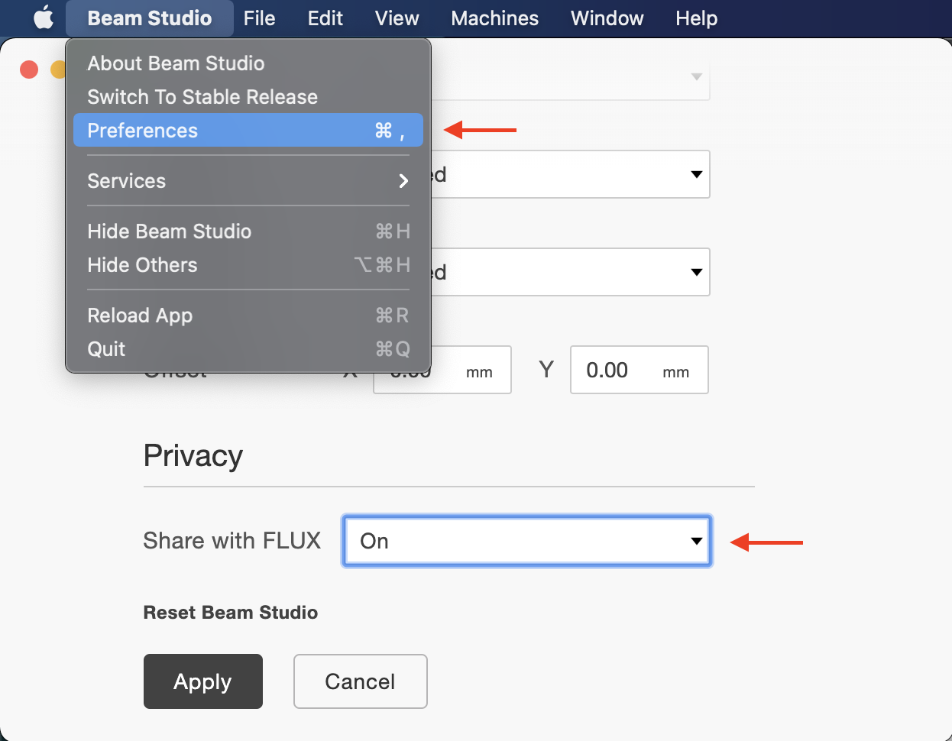
Task: Expand the Services submenu
Action: coord(248,181)
